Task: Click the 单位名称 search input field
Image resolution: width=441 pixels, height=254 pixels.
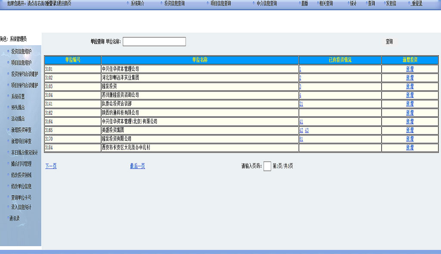Action: point(154,42)
